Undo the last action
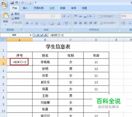The height and width of the screenshot is (117, 132). [x=16, y=3]
